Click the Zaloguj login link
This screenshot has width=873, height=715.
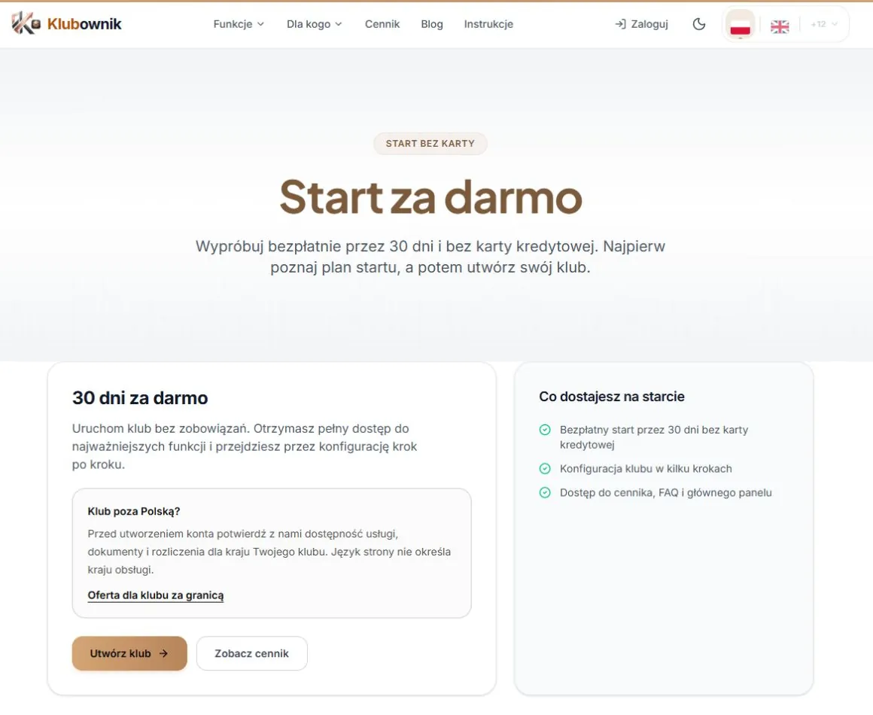click(x=641, y=24)
